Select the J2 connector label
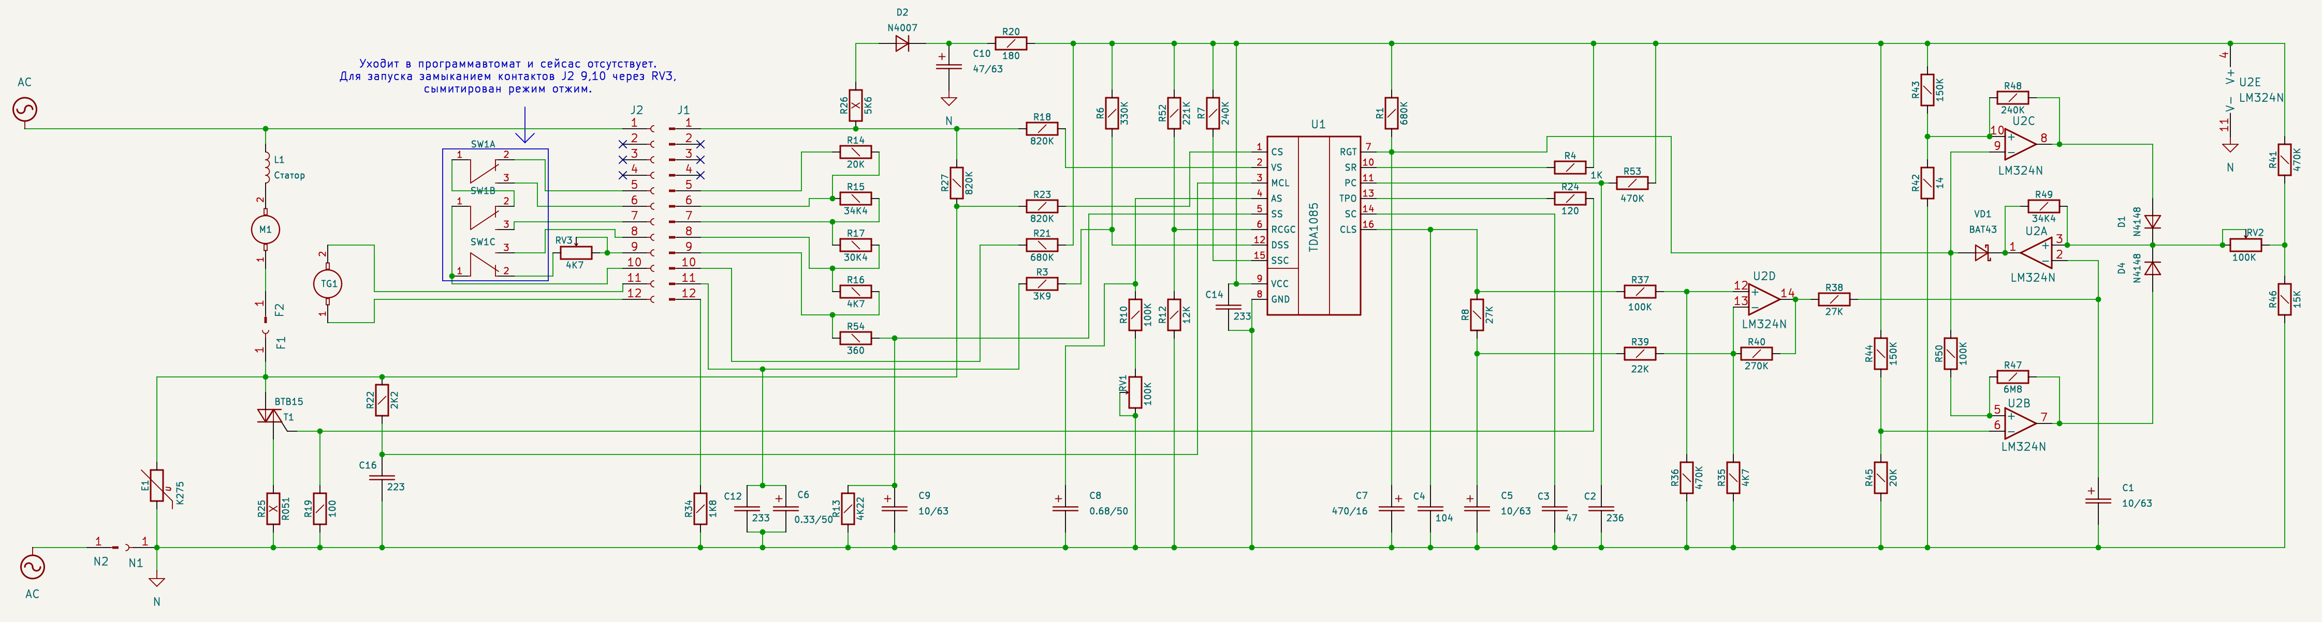The image size is (2322, 622). click(x=636, y=110)
